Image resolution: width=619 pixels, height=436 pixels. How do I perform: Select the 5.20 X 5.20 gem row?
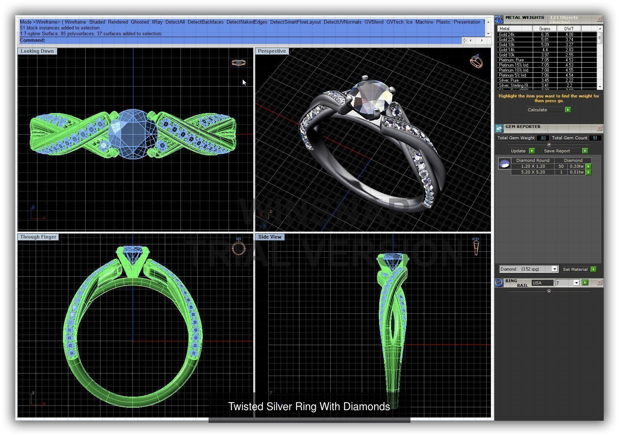point(551,172)
